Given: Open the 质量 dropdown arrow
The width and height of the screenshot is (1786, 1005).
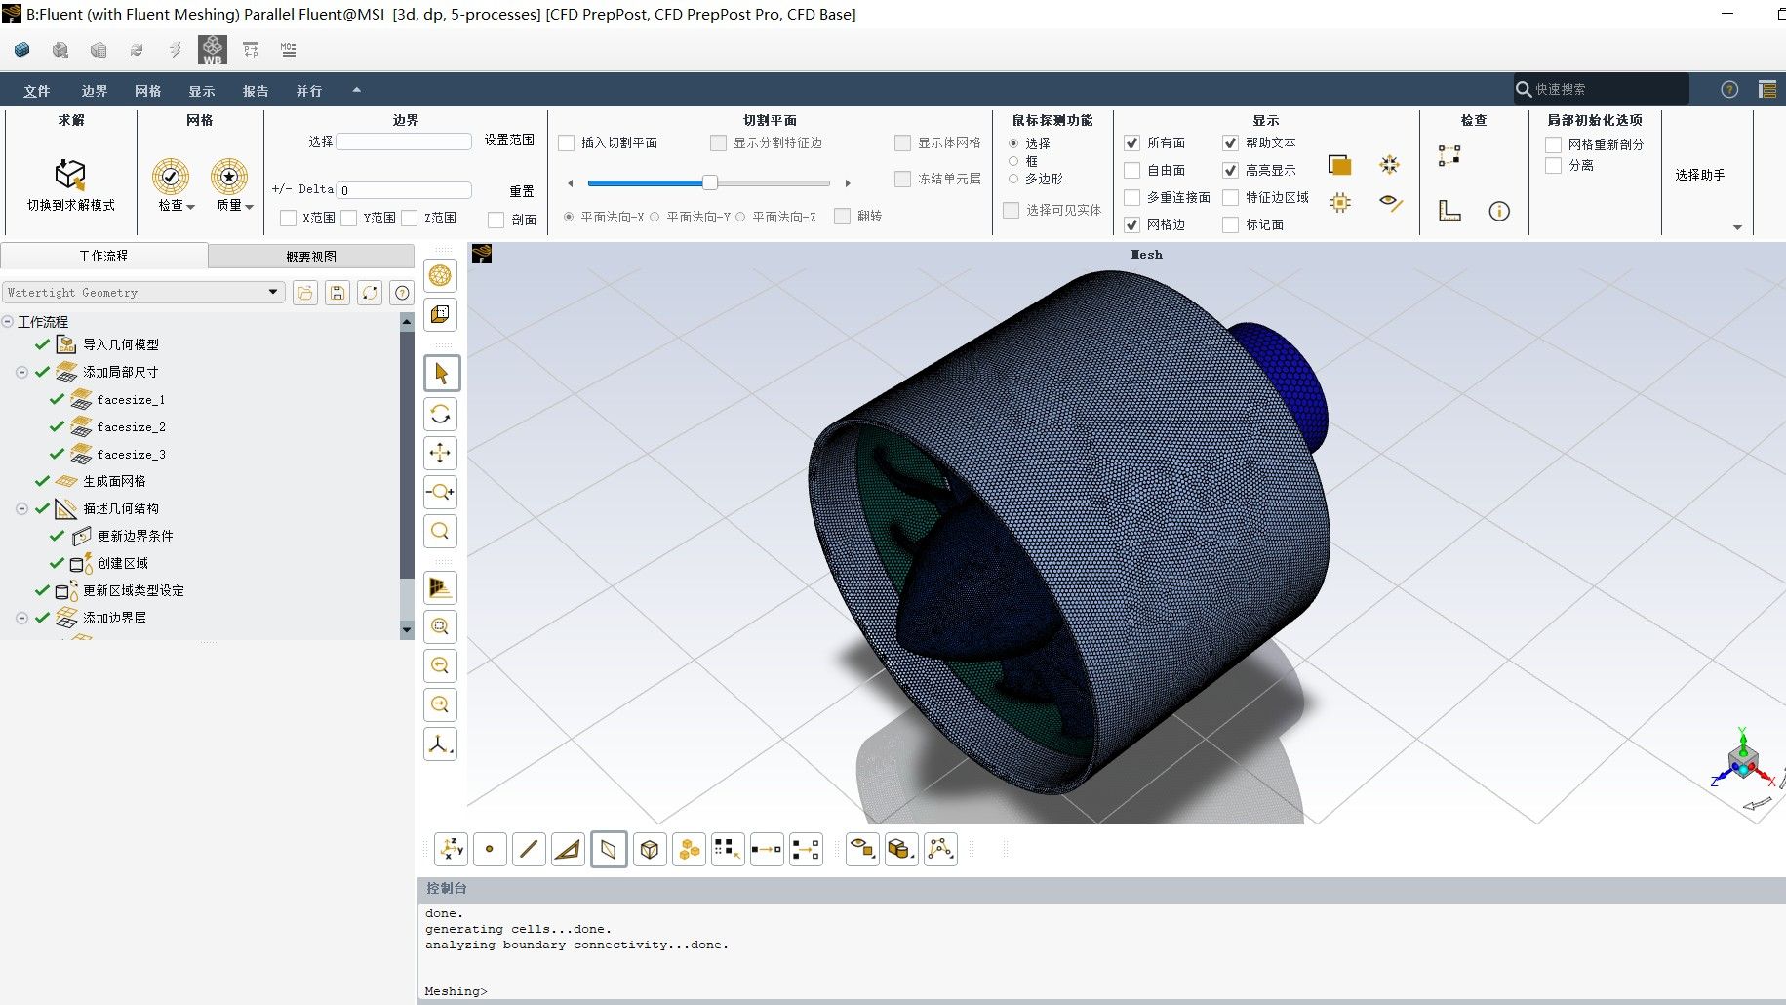Looking at the screenshot, I should pyautogui.click(x=250, y=207).
